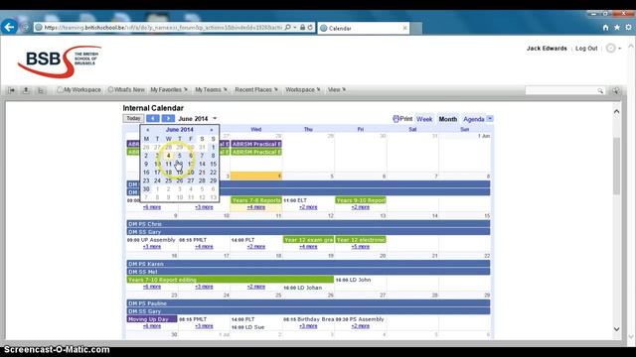
Task: Go to next month with right arrow button
Action: [x=168, y=118]
